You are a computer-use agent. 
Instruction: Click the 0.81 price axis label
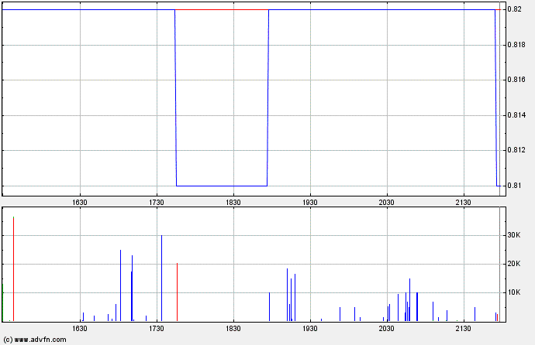516,186
